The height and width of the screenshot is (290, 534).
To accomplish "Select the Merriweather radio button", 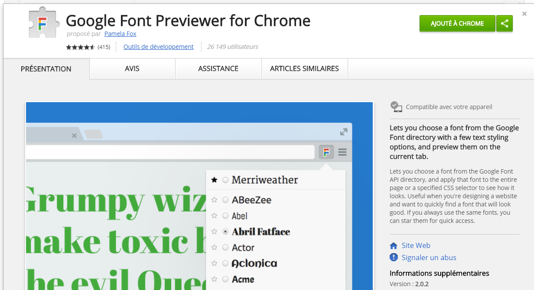I will pos(225,180).
